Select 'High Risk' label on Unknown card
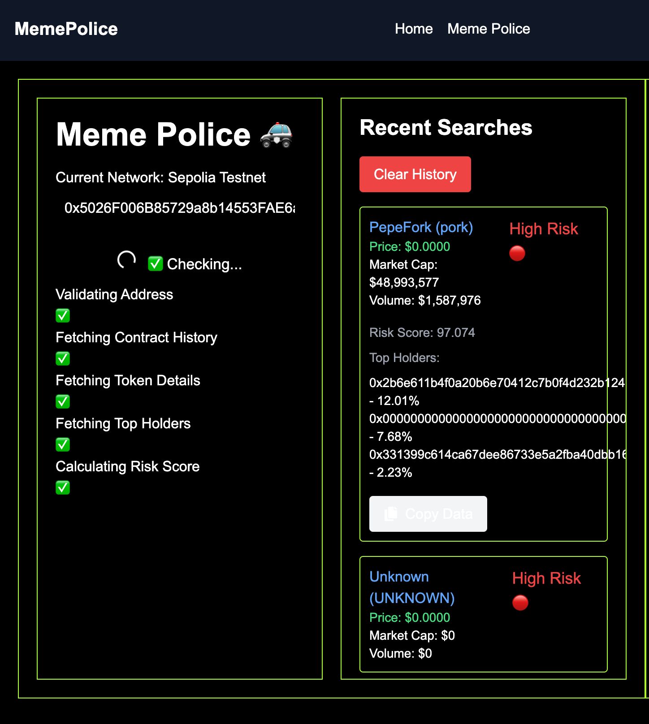Viewport: 649px width, 724px height. coord(546,578)
